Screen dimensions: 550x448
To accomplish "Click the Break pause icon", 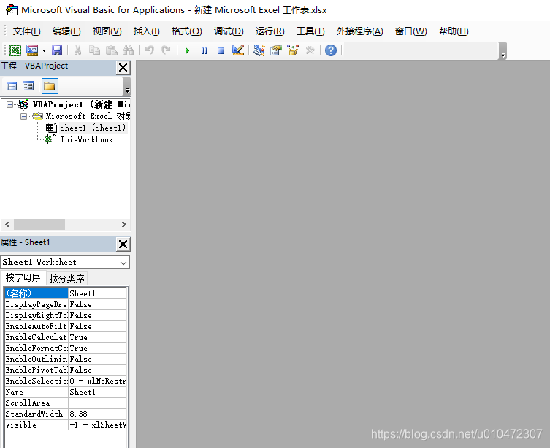I will (x=204, y=51).
